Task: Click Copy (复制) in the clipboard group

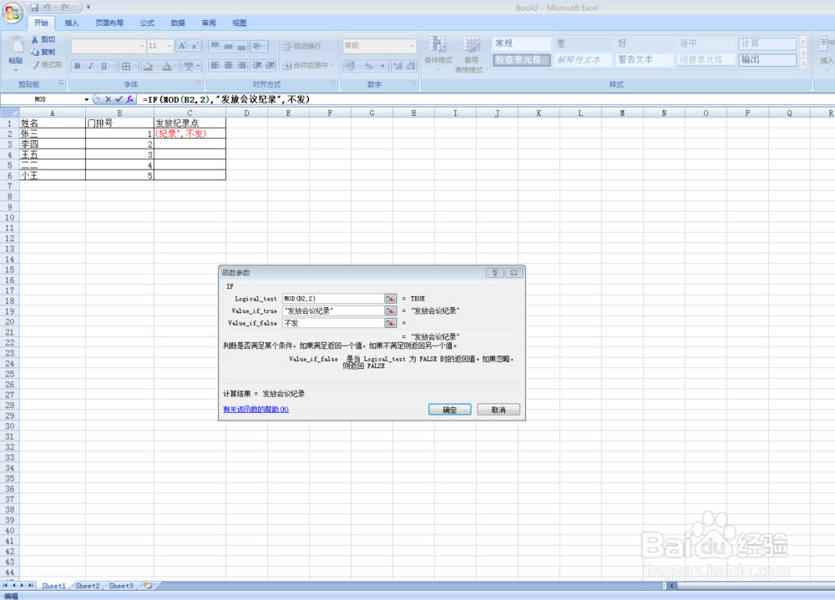Action: point(43,52)
